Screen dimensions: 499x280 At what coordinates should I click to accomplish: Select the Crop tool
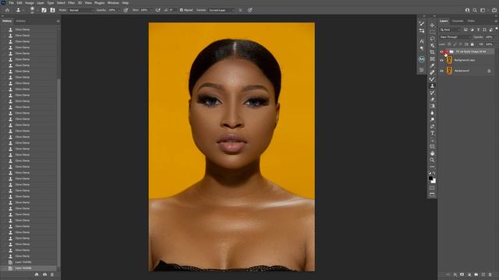tap(432, 52)
